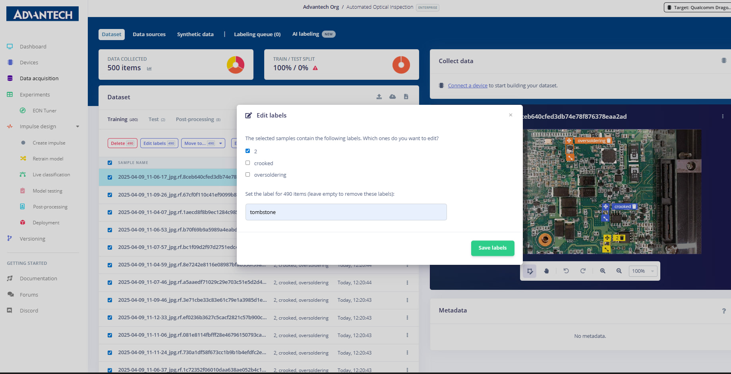Switch to the Data sources tab
Screen dimensions: 731x374
[x=149, y=34]
